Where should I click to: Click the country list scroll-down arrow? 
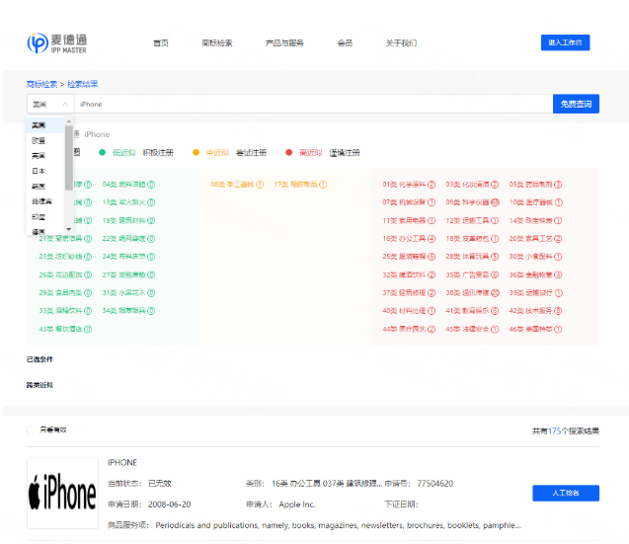69,229
